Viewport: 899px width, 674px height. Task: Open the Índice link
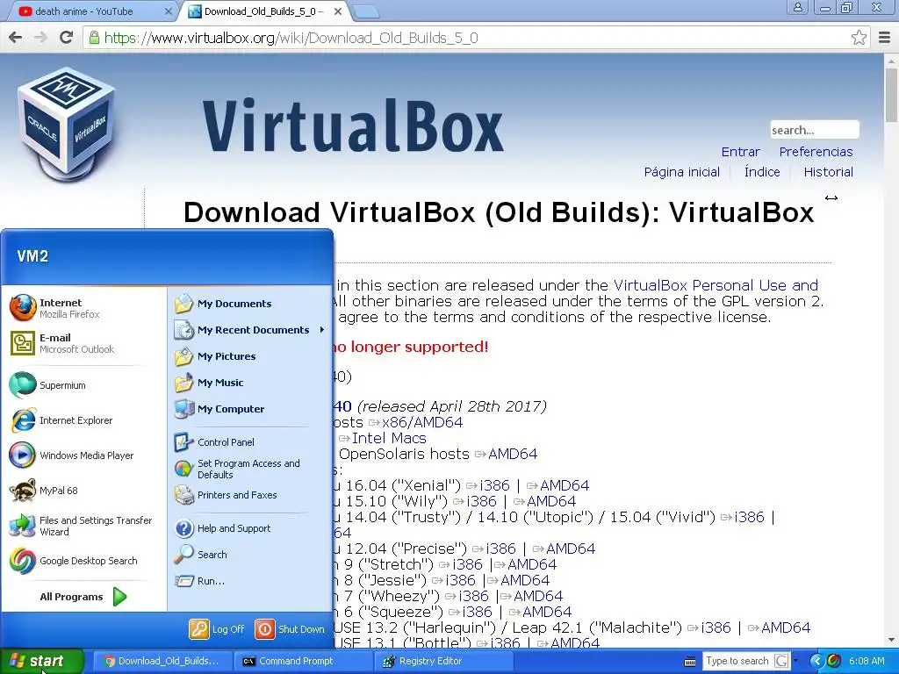[762, 172]
